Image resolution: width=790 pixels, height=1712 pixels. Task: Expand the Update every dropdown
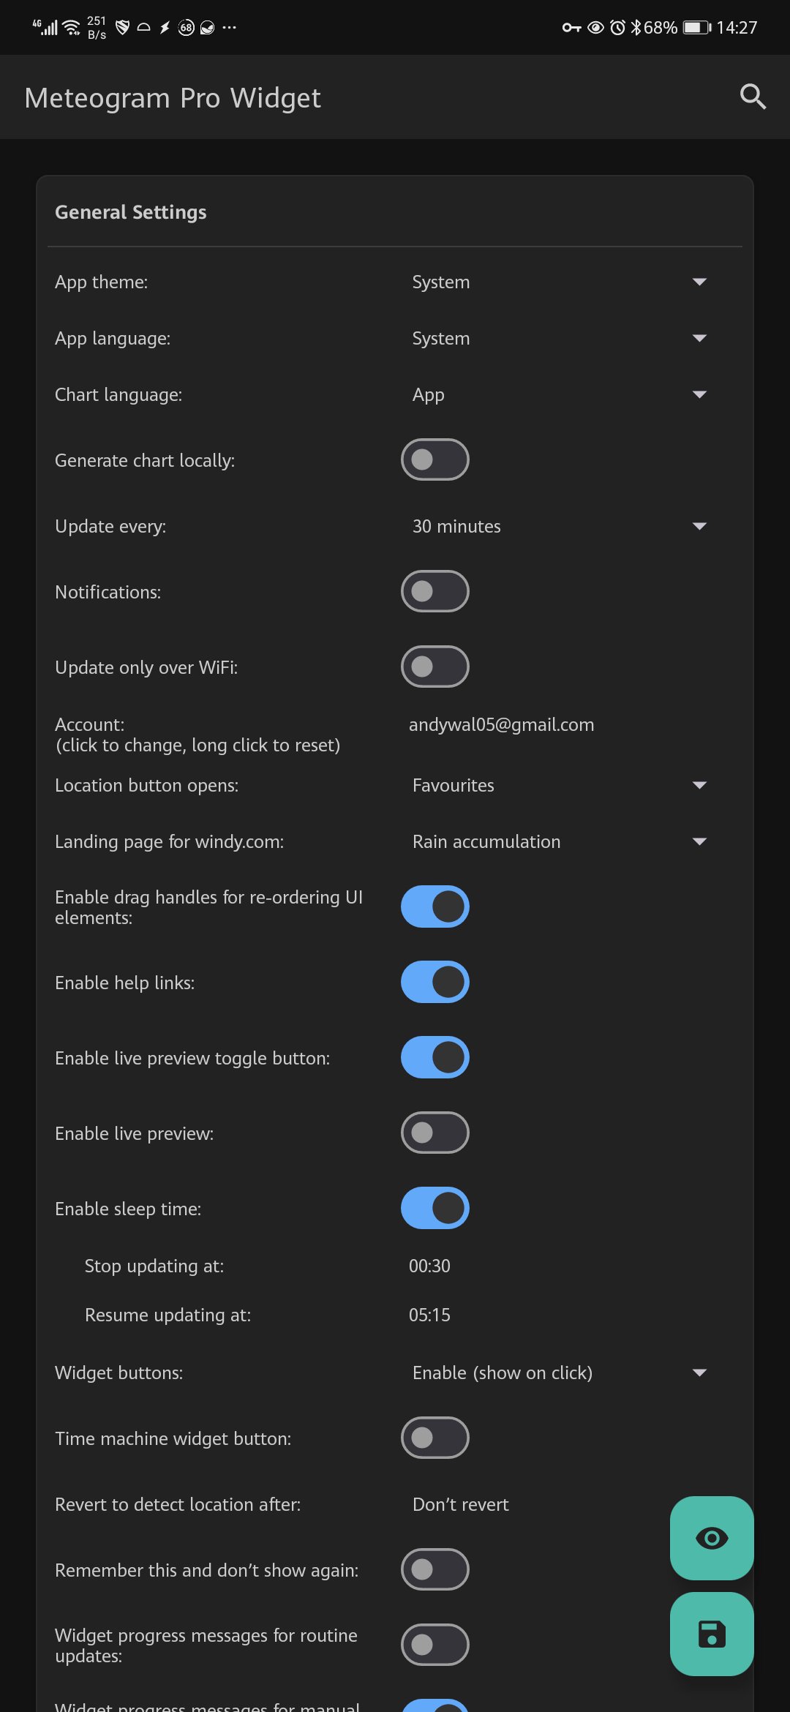click(559, 527)
